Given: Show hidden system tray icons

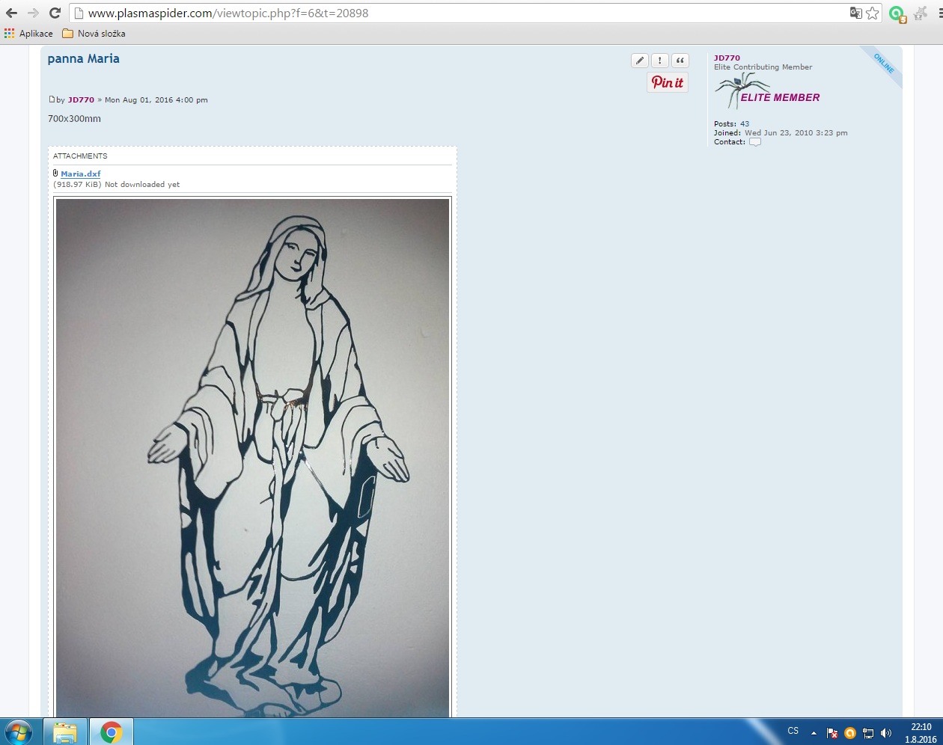Looking at the screenshot, I should (814, 733).
